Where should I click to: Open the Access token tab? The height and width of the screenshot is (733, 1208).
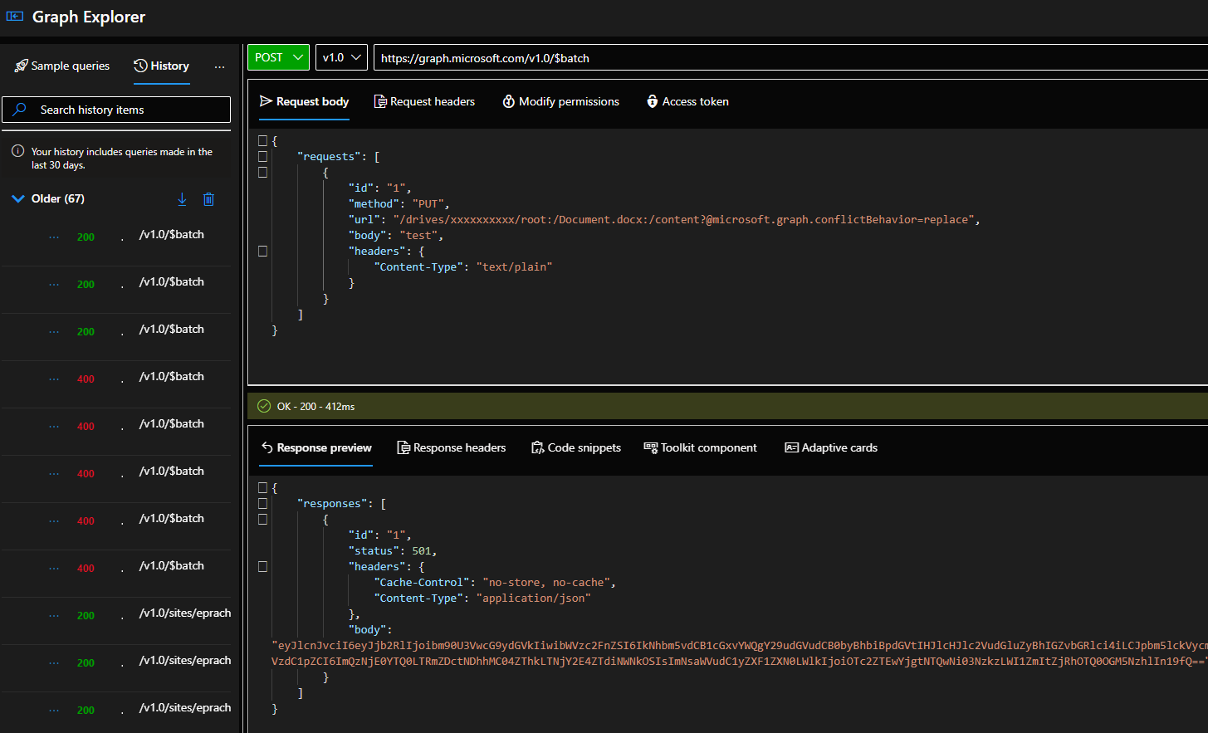[x=687, y=101]
